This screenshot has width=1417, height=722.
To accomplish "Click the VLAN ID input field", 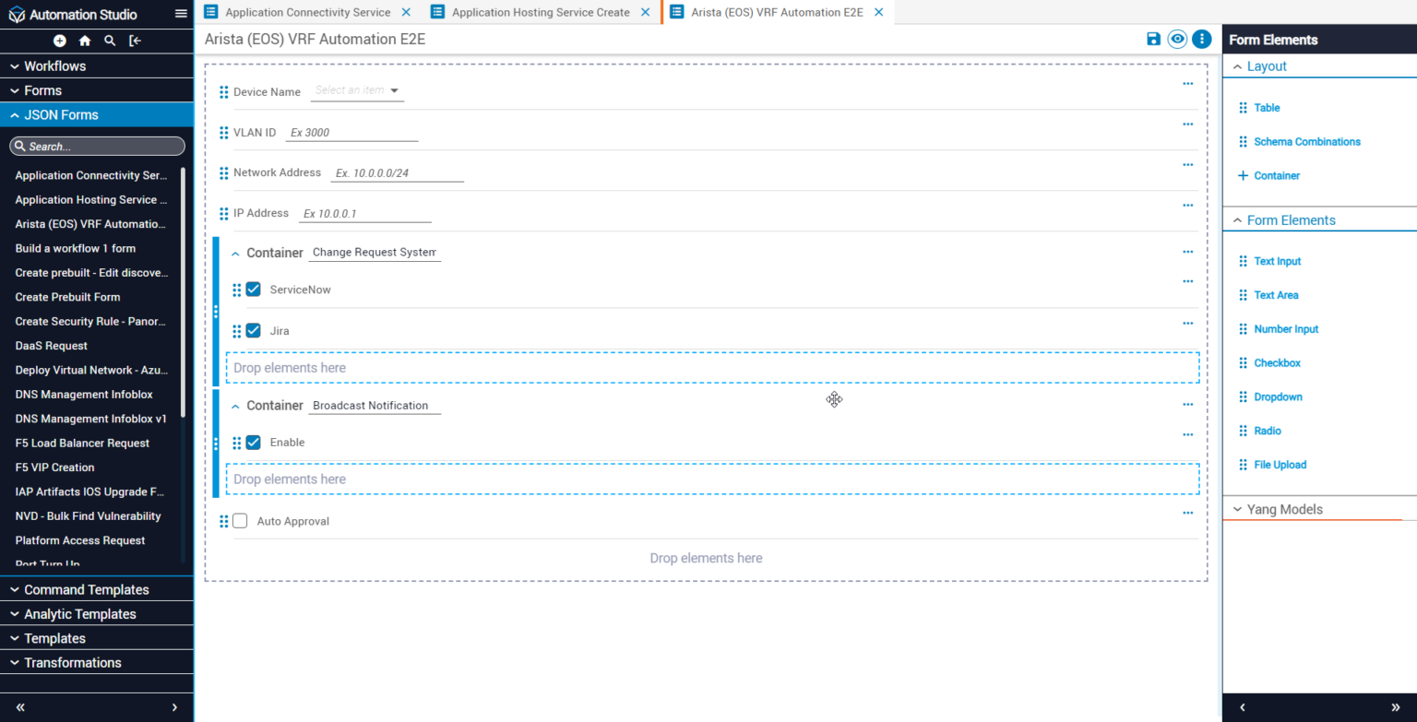I will coord(351,132).
